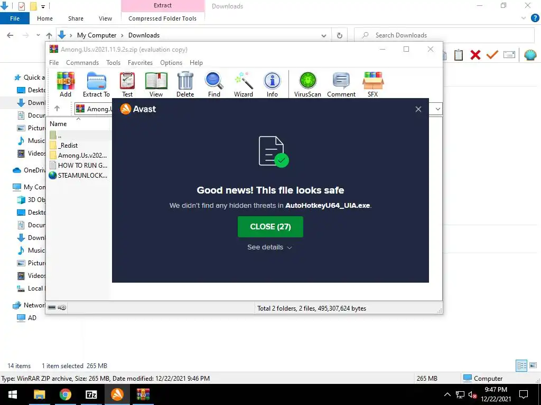Click the rename icon in Explorer toolbar
The image size is (541, 405).
coord(509,55)
